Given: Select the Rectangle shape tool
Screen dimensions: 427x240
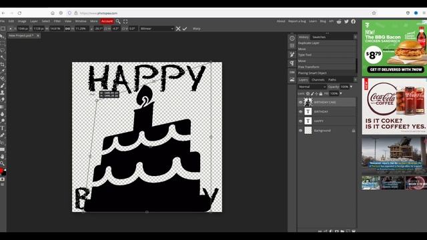Looking at the screenshot, I should [3, 149].
